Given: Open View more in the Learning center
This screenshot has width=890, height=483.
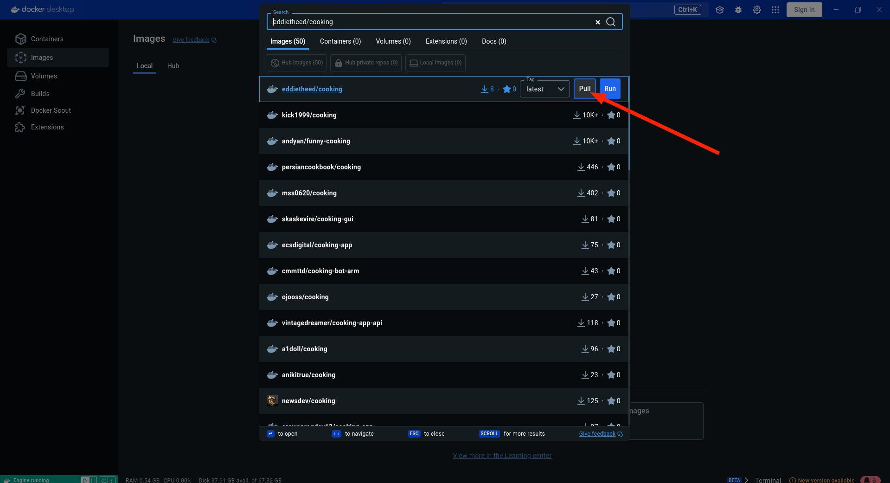Looking at the screenshot, I should [502, 456].
